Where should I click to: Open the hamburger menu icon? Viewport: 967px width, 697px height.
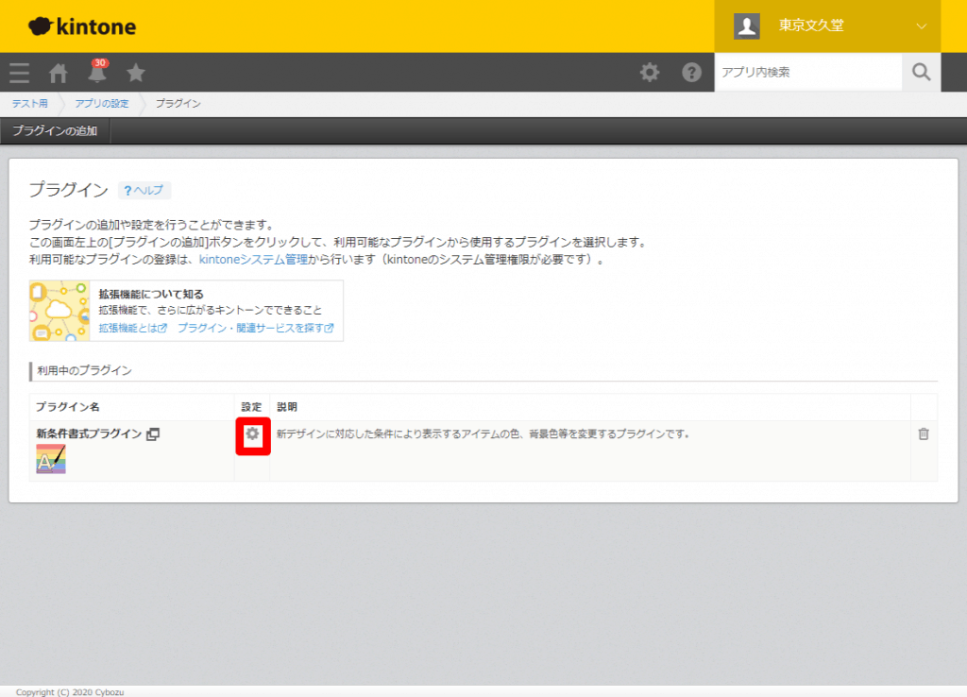coord(19,73)
